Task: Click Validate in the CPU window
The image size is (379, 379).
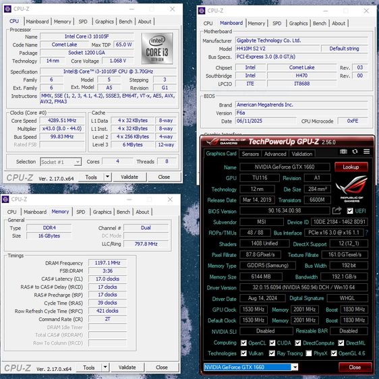Action: pos(129,177)
